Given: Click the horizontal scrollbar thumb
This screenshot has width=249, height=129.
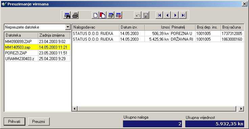Looking at the screenshot, I should [x=157, y=109].
